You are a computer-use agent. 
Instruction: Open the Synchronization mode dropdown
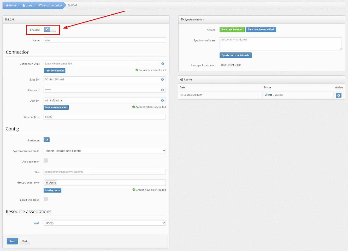pyautogui.click(x=105, y=151)
